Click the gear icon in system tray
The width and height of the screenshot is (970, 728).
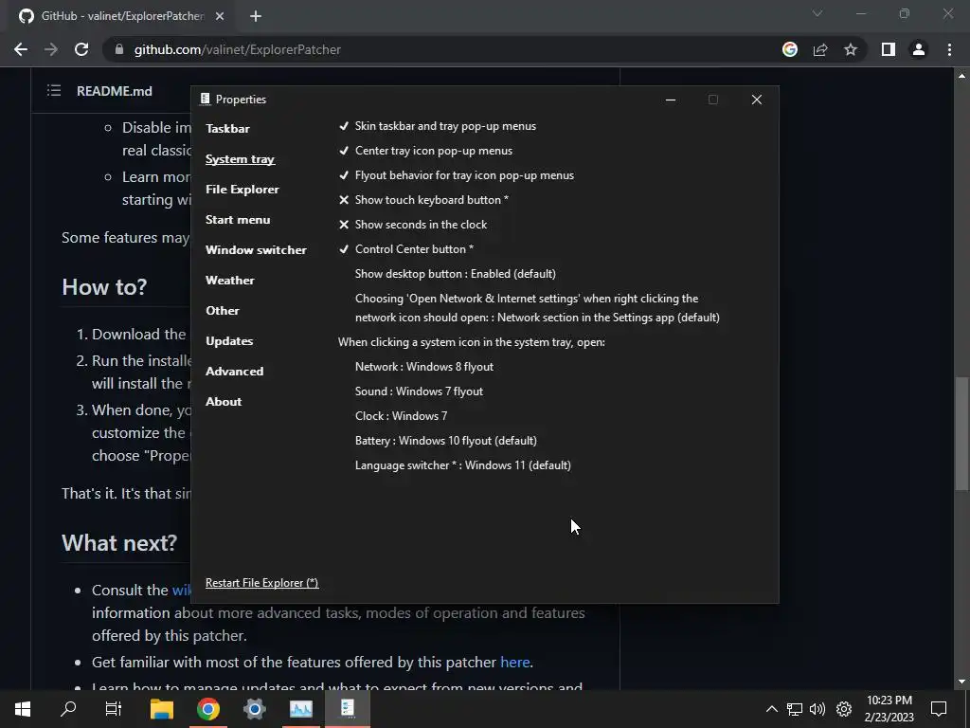(844, 709)
